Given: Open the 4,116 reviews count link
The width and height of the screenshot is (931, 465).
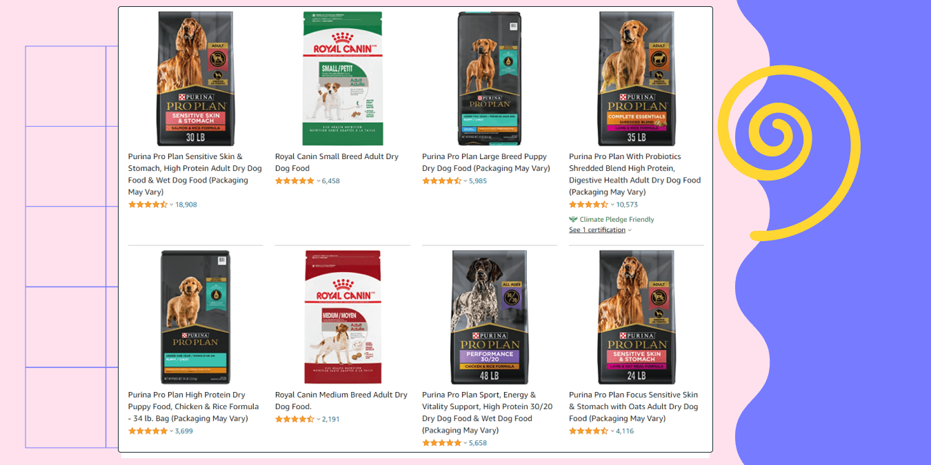Looking at the screenshot, I should (x=625, y=431).
